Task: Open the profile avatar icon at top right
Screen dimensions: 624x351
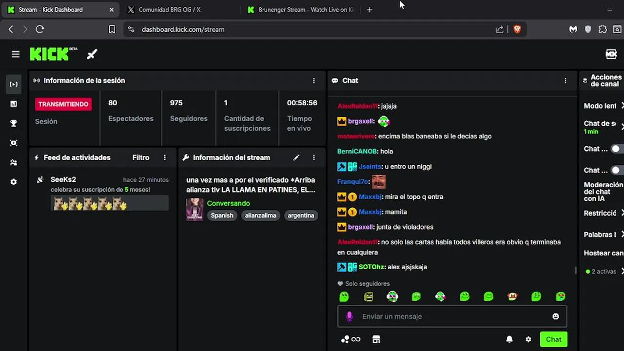Action: pos(611,54)
